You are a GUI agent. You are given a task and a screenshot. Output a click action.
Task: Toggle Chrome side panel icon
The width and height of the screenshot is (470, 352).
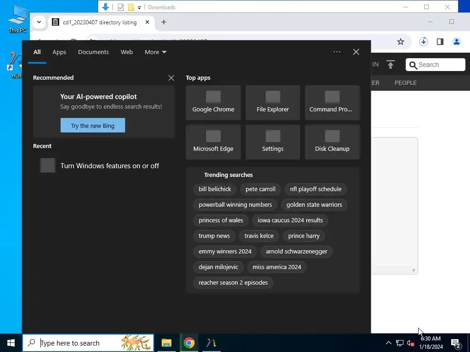(x=440, y=42)
